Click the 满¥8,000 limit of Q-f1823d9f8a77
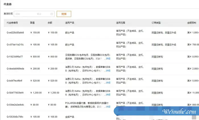Viewport: 199px width, 120px height. [x=193, y=57]
